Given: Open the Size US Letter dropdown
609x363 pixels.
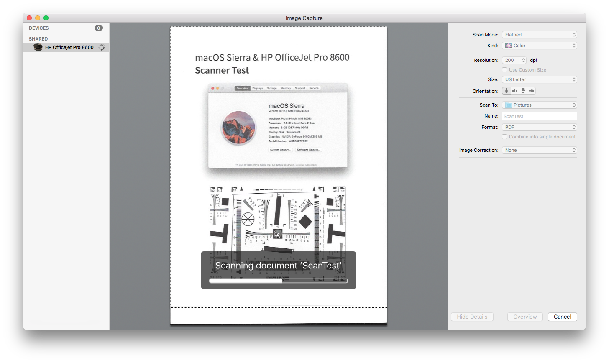Looking at the screenshot, I should point(540,79).
